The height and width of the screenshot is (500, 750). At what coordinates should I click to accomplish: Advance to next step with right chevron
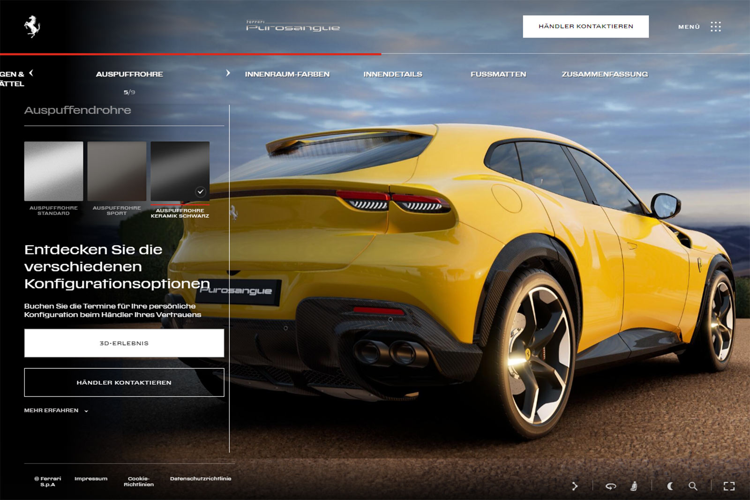click(228, 73)
